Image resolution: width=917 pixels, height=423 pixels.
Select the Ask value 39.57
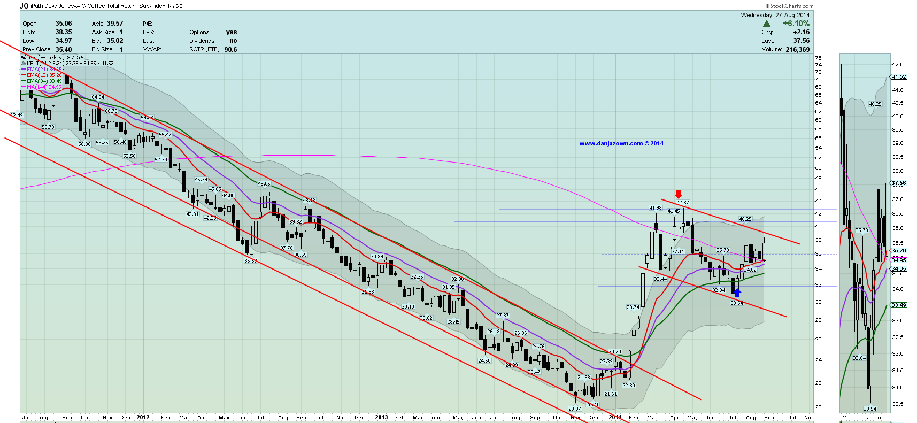point(115,24)
